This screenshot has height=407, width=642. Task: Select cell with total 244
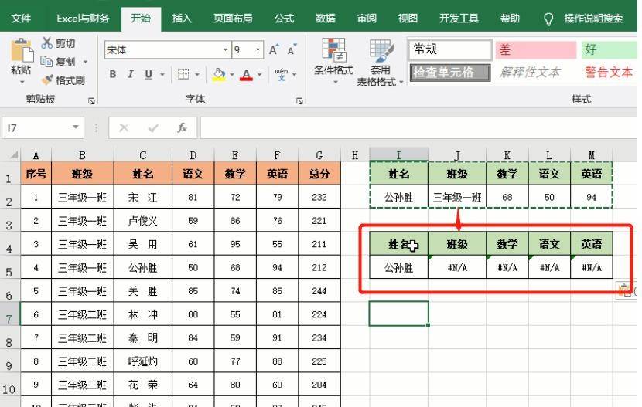click(x=319, y=291)
